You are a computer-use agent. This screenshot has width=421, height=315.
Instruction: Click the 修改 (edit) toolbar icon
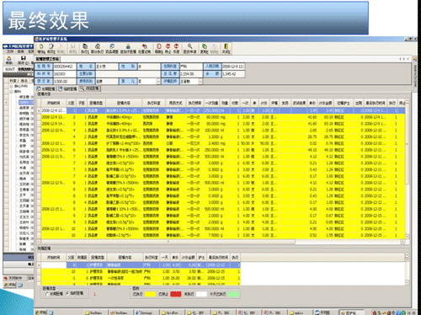coord(51,49)
